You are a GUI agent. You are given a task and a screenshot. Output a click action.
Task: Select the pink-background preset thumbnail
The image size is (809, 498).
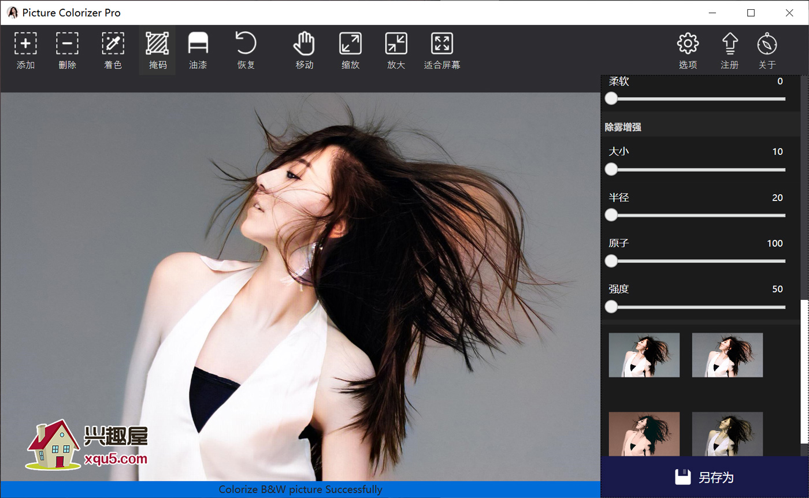tap(644, 434)
